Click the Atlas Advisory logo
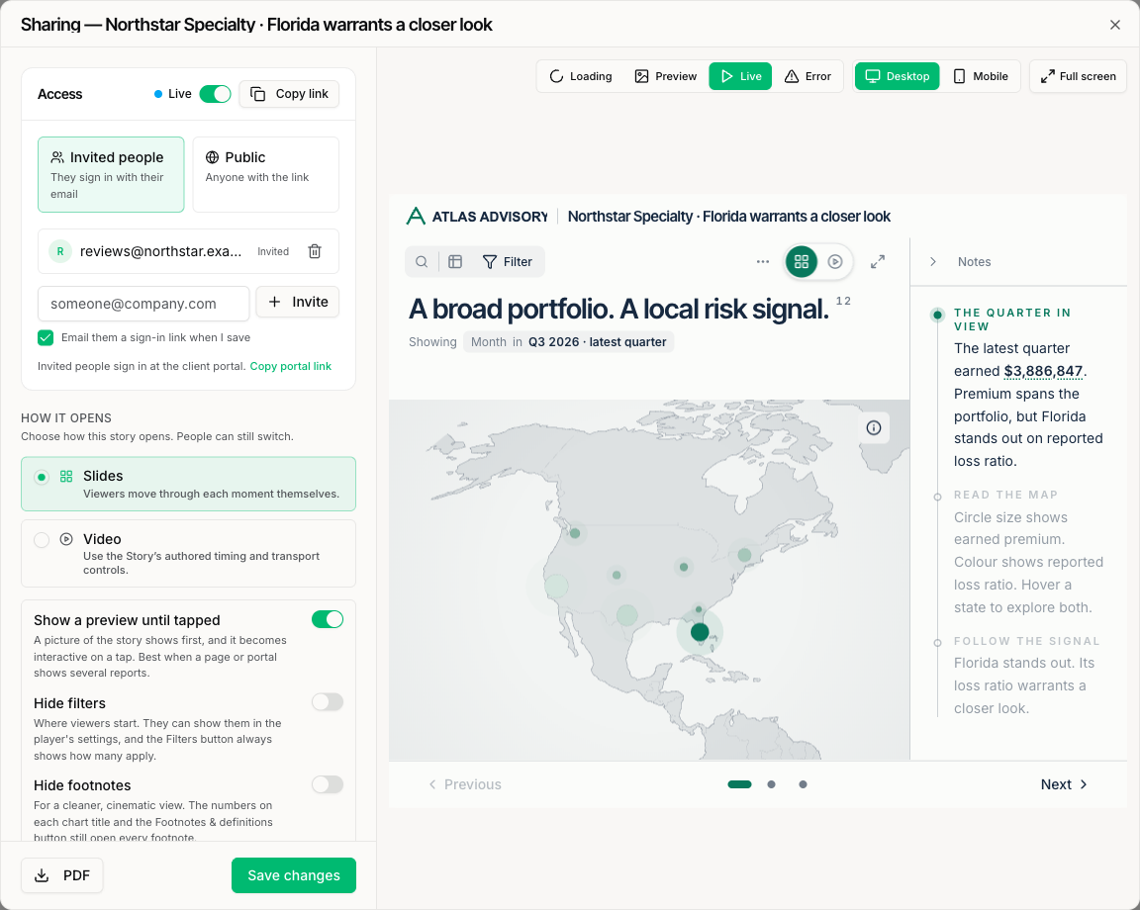Viewport: 1140px width, 910px height. (477, 217)
